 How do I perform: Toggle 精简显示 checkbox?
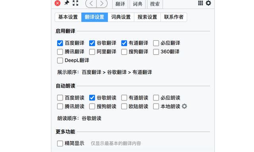point(60,143)
